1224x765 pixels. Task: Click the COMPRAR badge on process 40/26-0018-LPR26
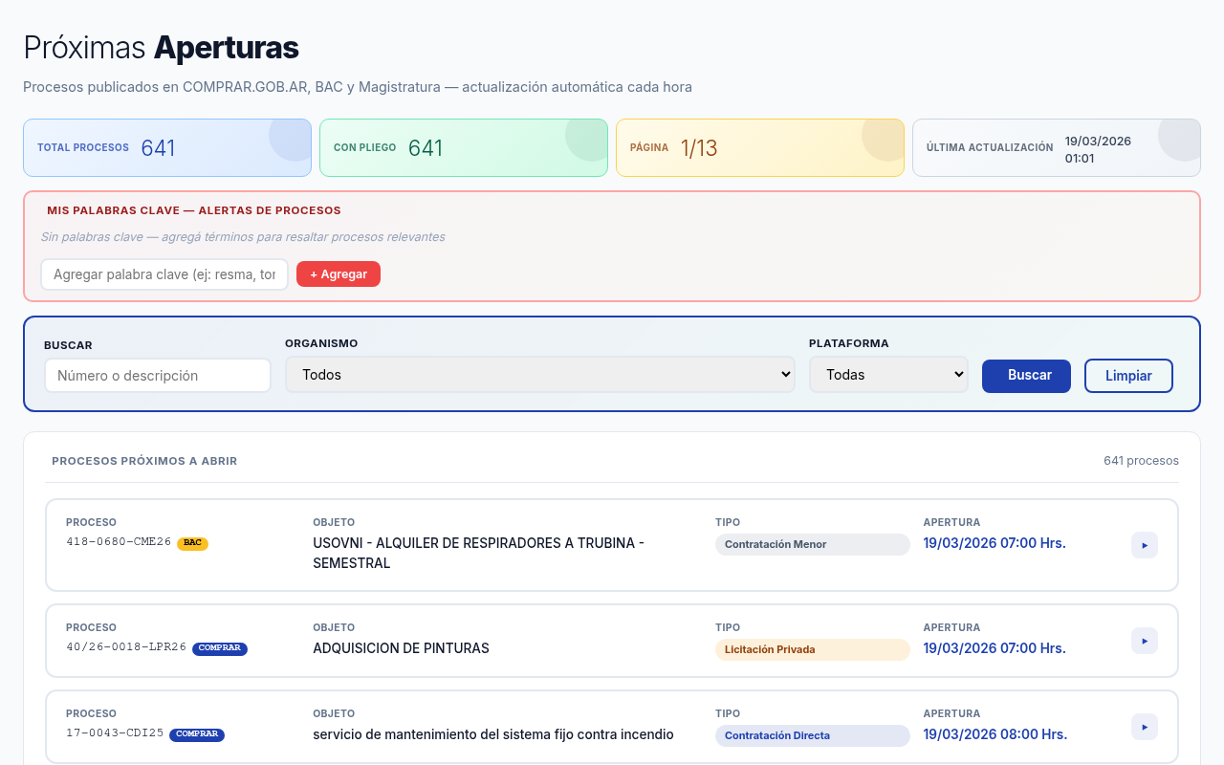pos(220,648)
